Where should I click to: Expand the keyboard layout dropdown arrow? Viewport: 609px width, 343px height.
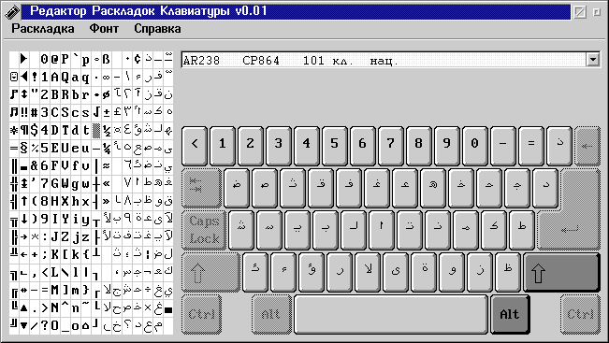pos(593,60)
